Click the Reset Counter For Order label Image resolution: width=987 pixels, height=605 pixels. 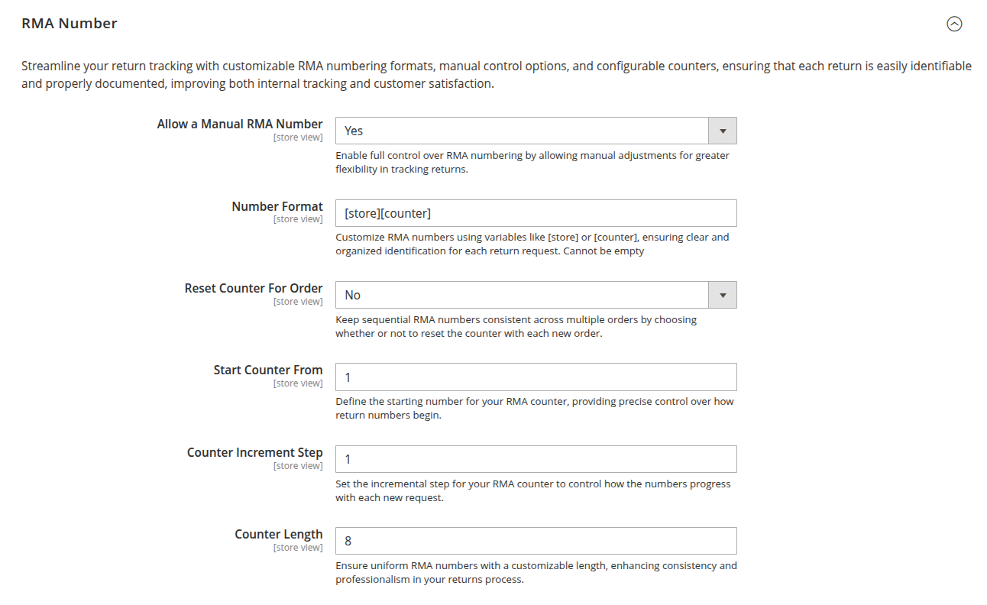pos(254,288)
